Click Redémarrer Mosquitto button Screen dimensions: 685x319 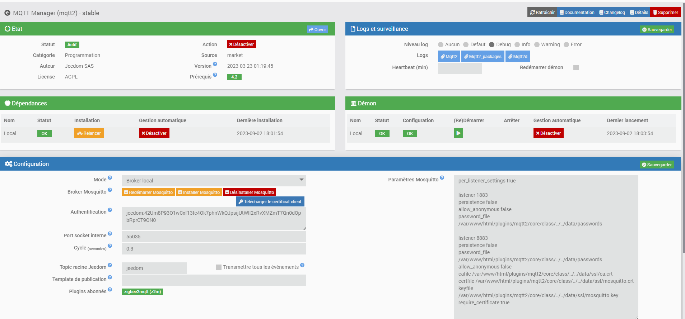point(148,192)
